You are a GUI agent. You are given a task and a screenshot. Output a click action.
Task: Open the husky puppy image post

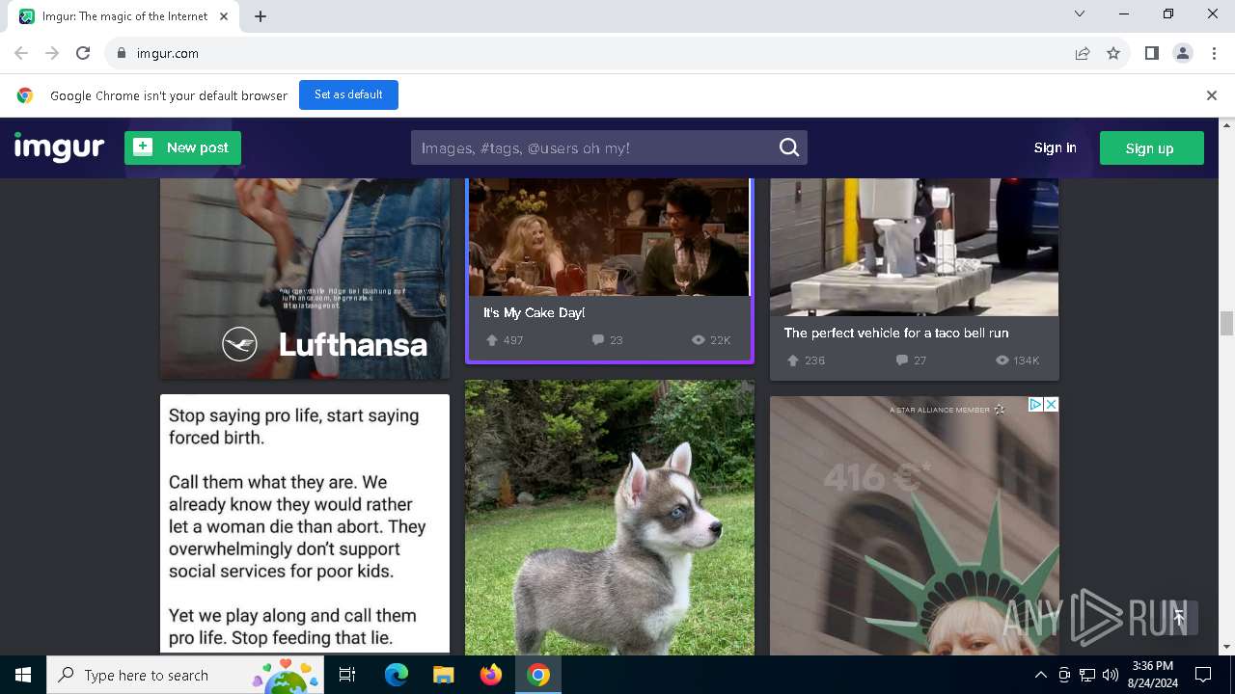tap(610, 518)
